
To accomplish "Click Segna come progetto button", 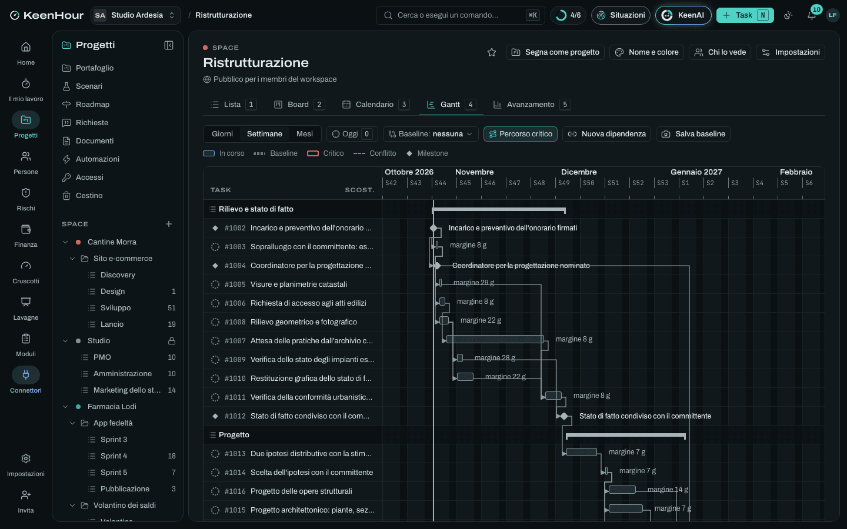I will pos(556,52).
